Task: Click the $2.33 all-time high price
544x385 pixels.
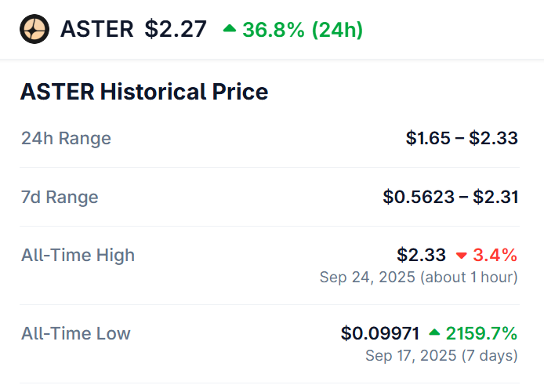Action: (421, 255)
